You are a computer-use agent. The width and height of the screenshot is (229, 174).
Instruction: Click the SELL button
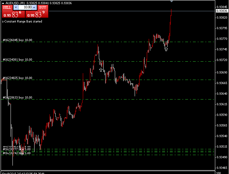click(x=7, y=7)
